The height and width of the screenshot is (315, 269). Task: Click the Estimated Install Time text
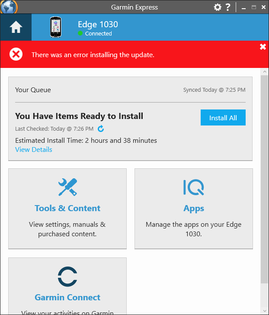[86, 141]
